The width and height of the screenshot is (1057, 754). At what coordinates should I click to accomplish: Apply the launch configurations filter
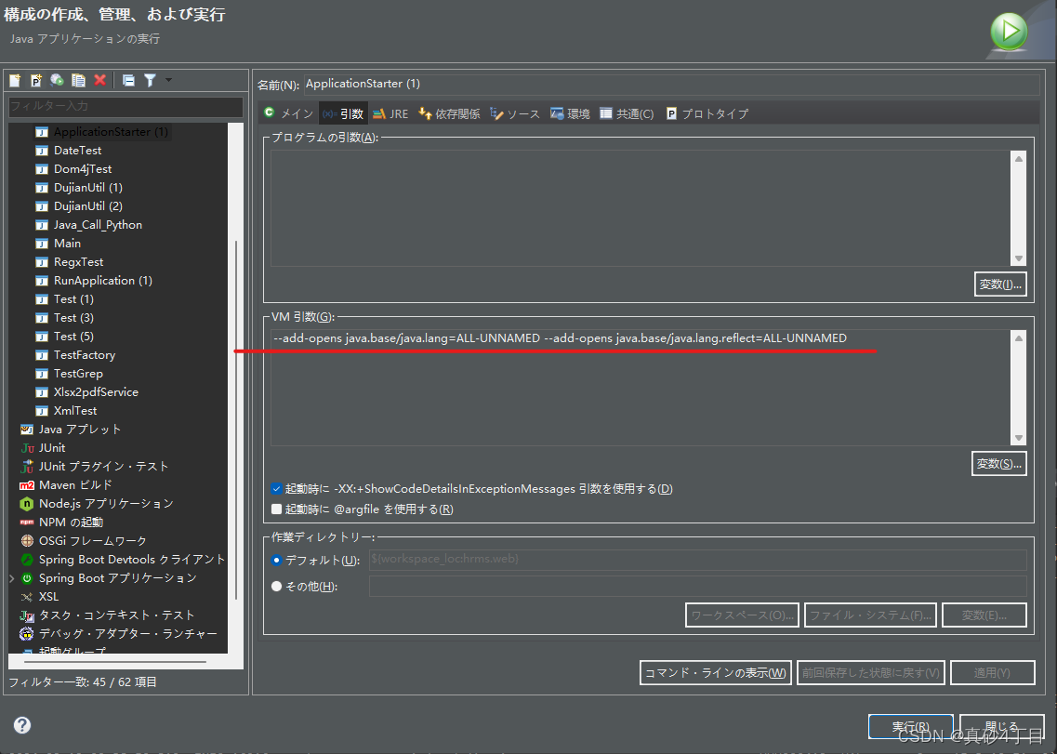click(150, 80)
